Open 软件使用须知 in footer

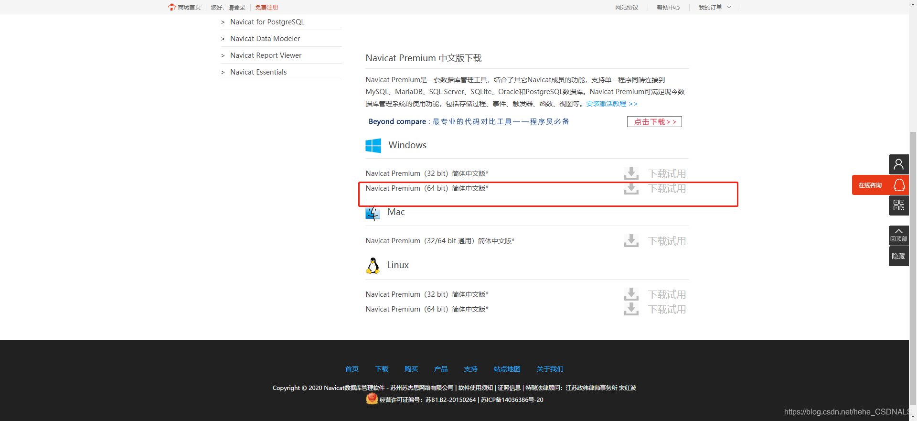click(476, 388)
